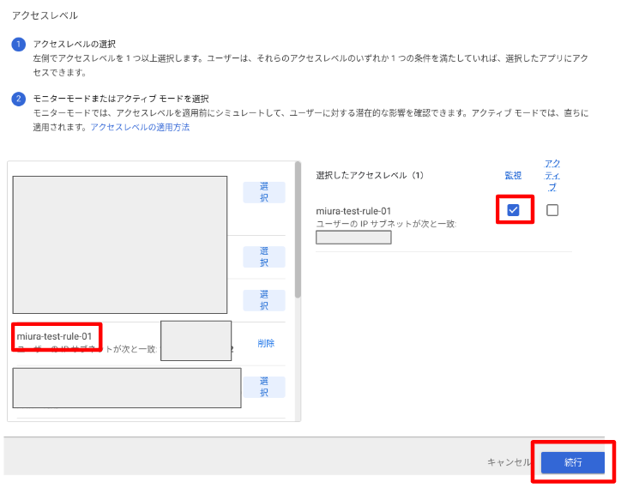Click the アクティブ column header
The height and width of the screenshot is (488, 621).
coord(552,176)
